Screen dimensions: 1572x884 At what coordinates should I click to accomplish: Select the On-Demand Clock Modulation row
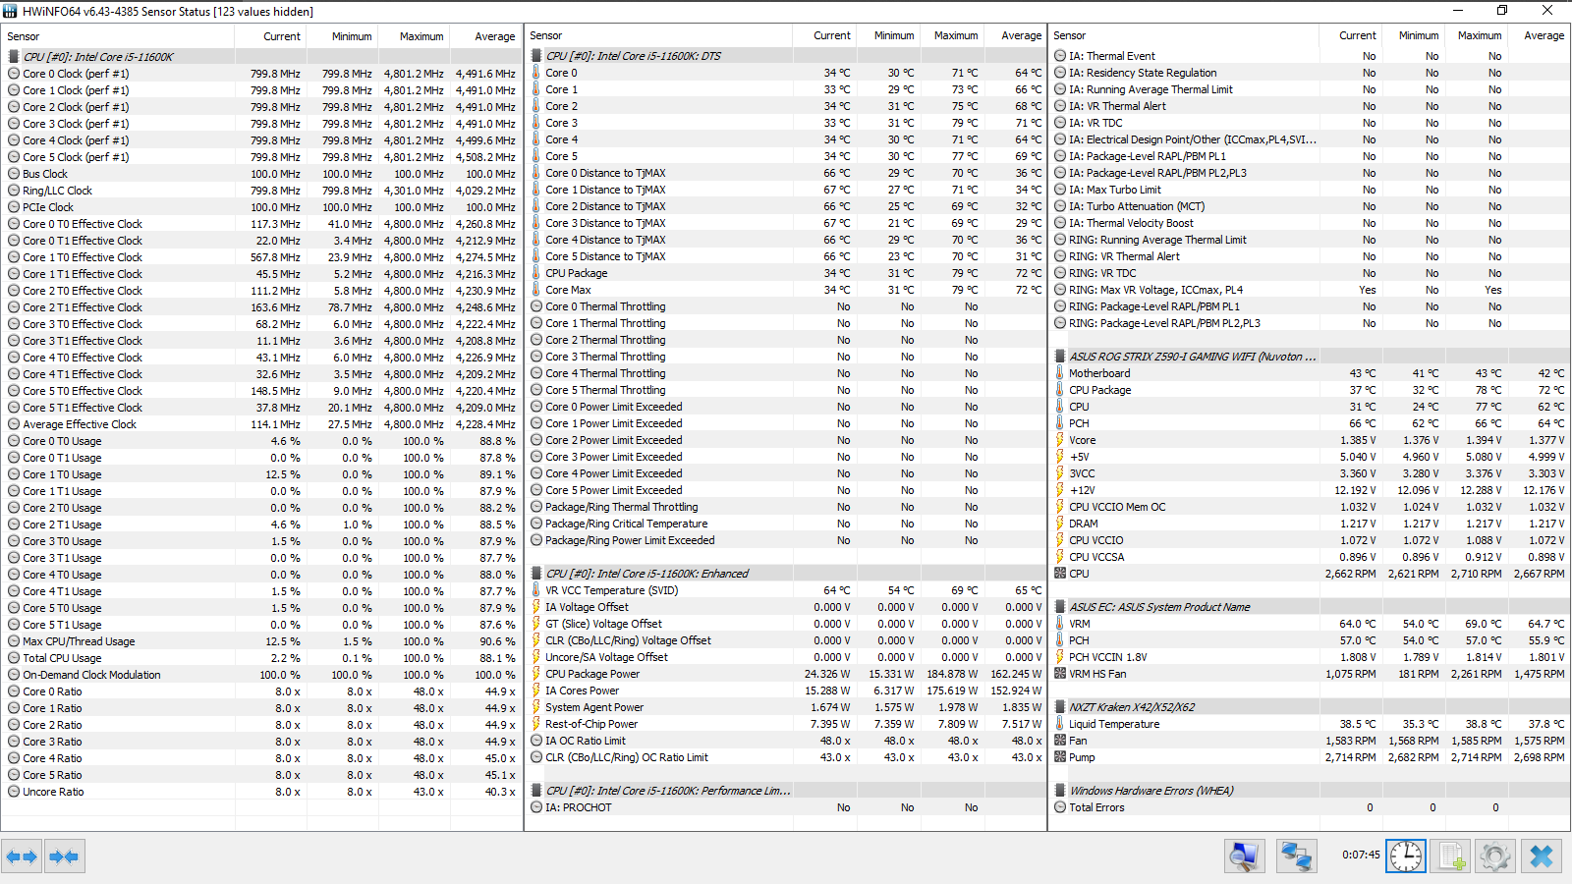click(261, 675)
